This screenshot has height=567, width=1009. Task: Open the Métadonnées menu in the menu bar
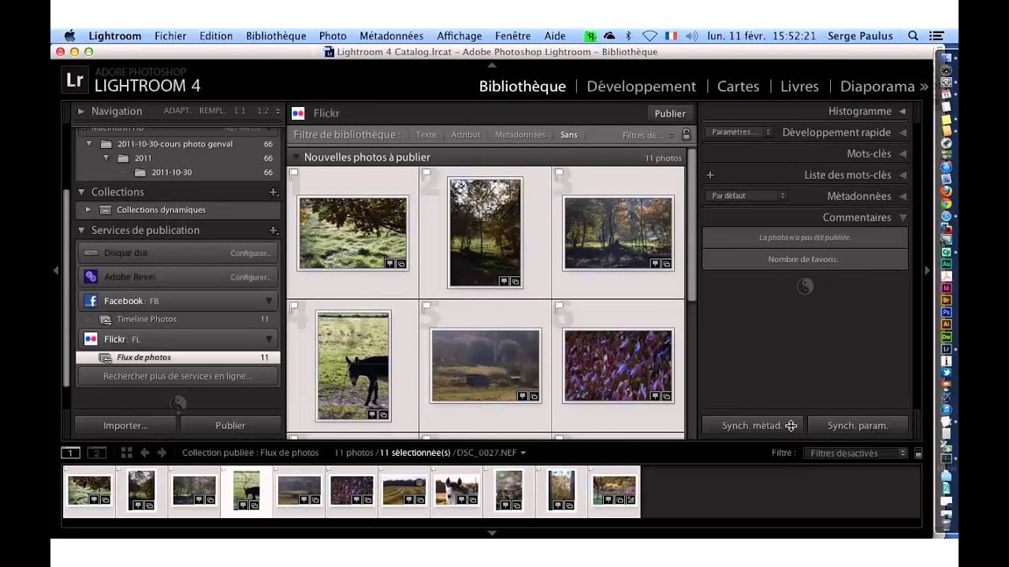pyautogui.click(x=392, y=36)
